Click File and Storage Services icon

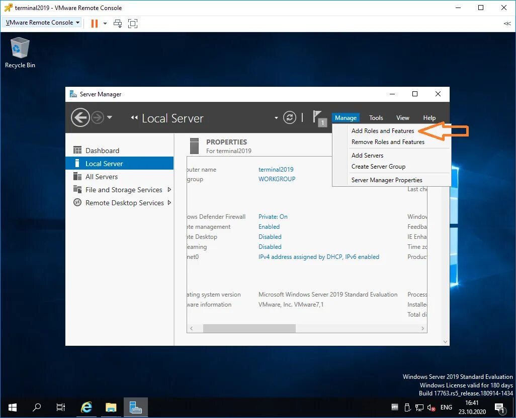coord(77,189)
